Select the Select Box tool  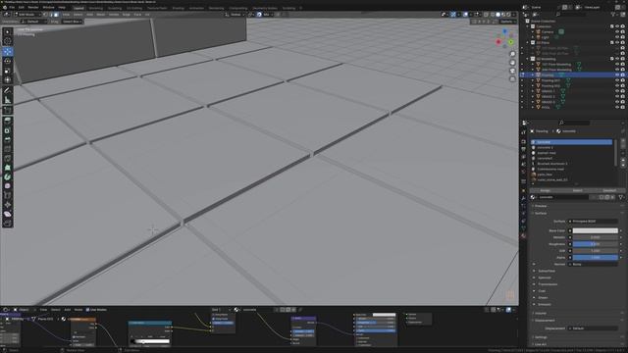tap(8, 32)
